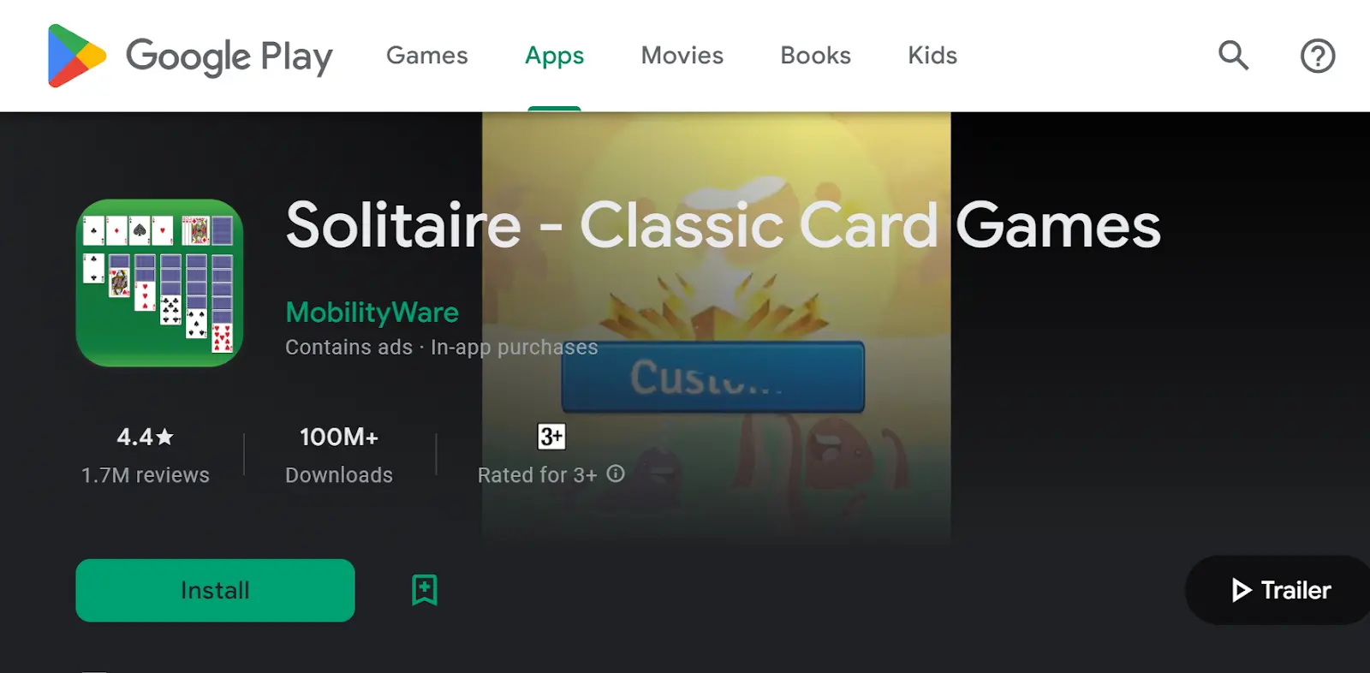
Task: Go to the Books tab
Action: click(x=815, y=56)
